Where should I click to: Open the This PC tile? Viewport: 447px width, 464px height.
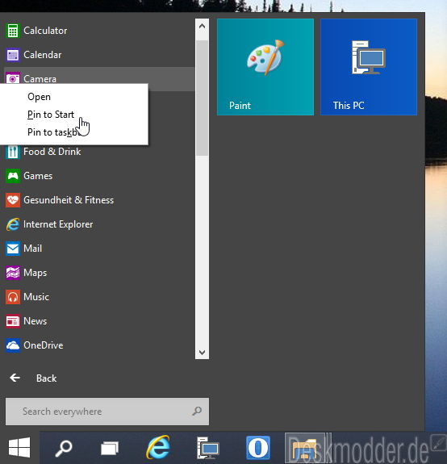(x=369, y=67)
